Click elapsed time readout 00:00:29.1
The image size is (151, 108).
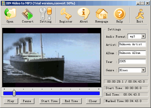(115, 81)
